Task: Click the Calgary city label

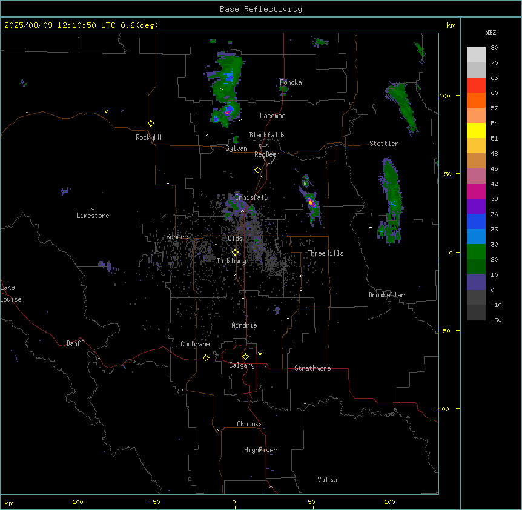Action: 242,365
